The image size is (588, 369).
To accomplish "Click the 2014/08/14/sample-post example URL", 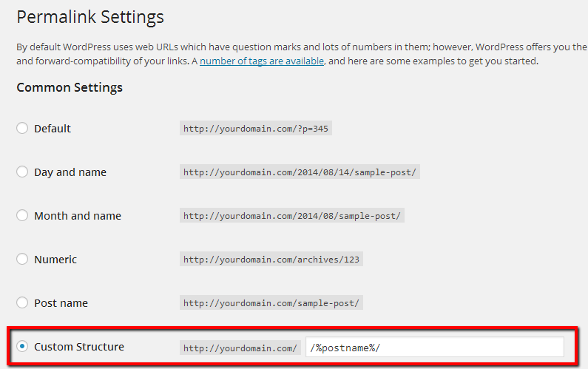I will tap(300, 172).
